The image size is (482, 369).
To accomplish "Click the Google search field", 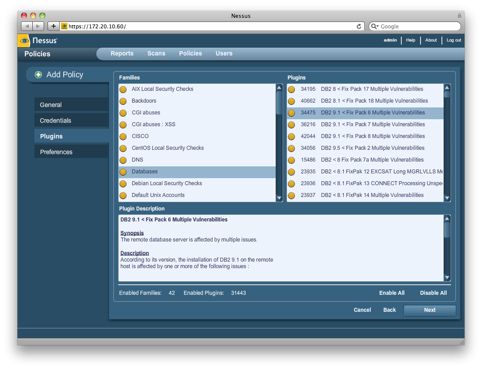I will coord(415,27).
